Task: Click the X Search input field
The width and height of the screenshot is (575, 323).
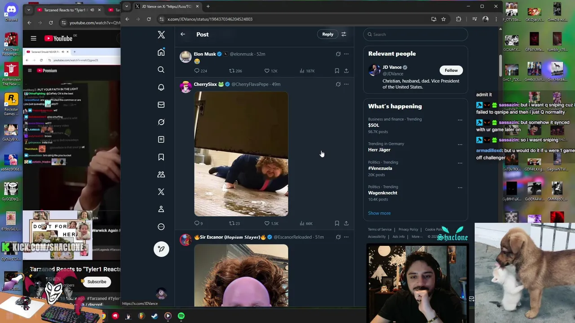Action: (416, 35)
